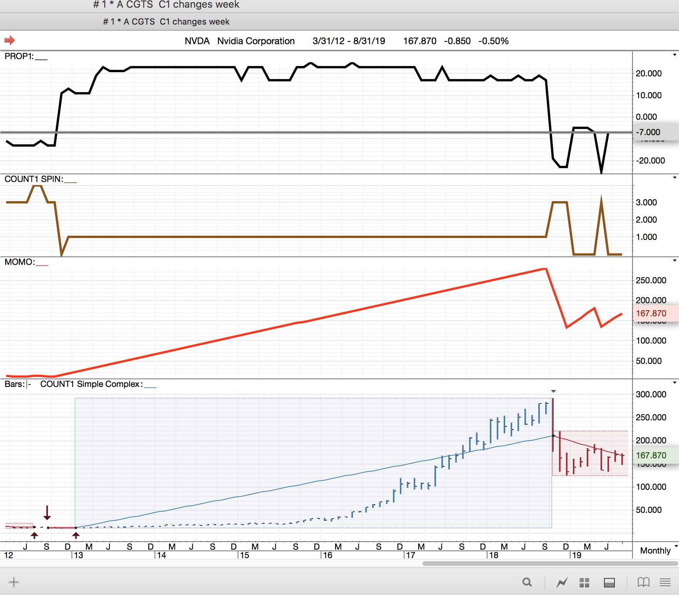Viewport: 679px width, 595px height.
Task: Click the 3.000 label on COUNT1 SPIN axis
Action: point(646,202)
